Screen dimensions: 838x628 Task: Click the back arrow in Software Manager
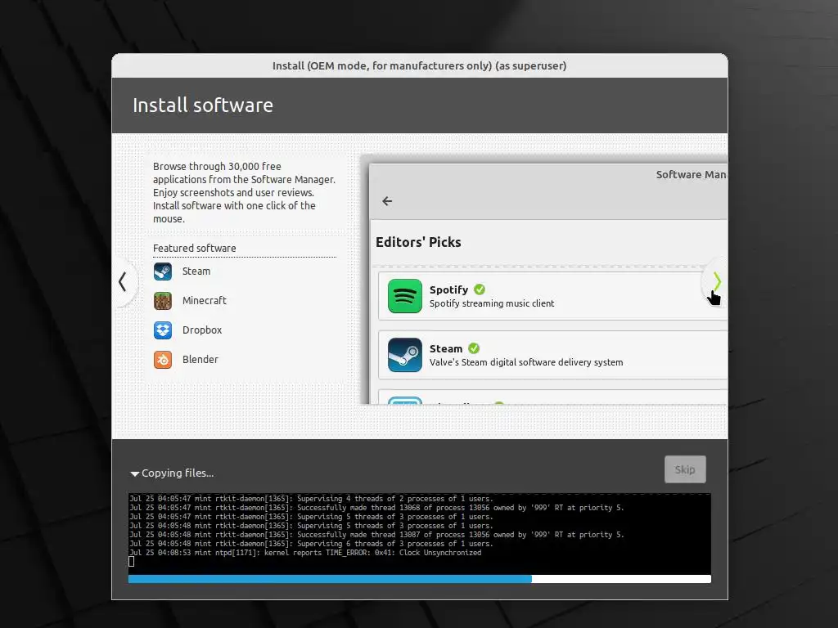[x=387, y=201]
